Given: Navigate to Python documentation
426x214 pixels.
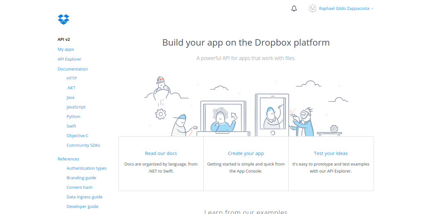Looking at the screenshot, I should (73, 117).
